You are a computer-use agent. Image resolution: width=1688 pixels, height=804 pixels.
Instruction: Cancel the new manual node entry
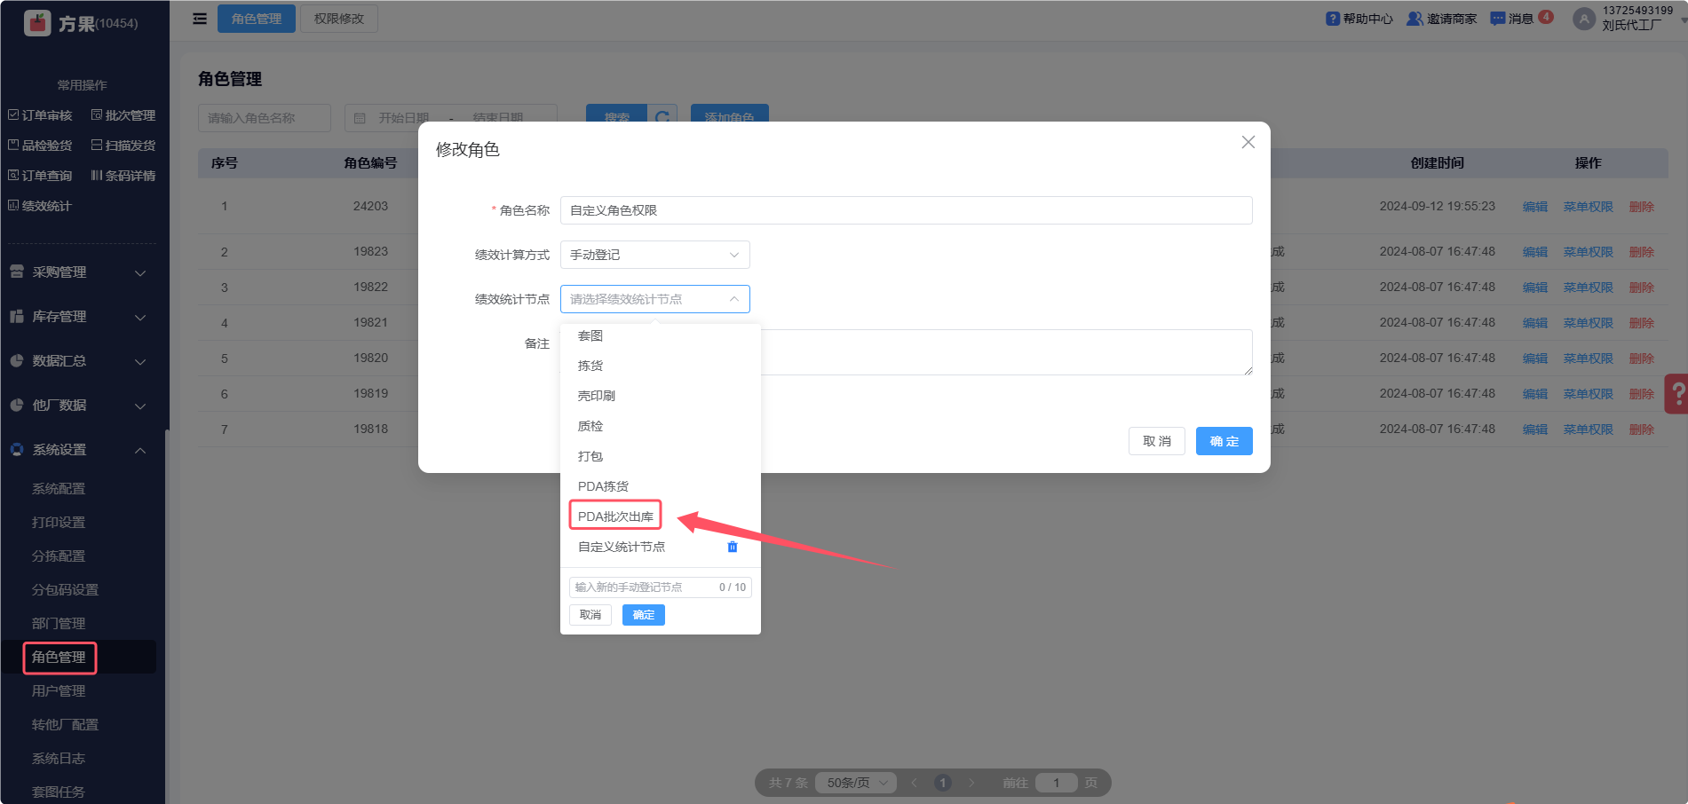click(x=590, y=615)
